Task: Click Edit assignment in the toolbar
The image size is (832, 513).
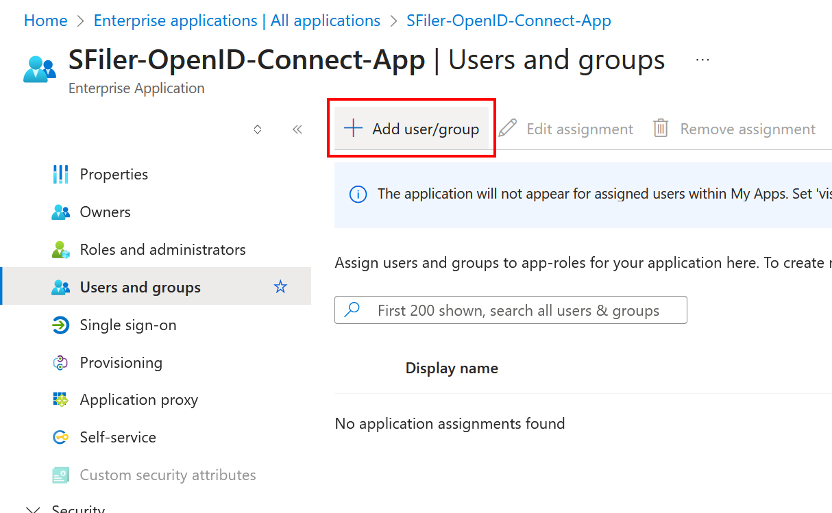Action: pyautogui.click(x=580, y=128)
